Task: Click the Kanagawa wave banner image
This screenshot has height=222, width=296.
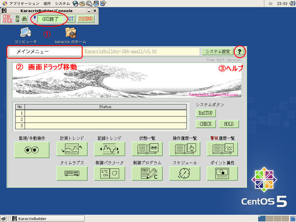Action: pyautogui.click(x=127, y=80)
